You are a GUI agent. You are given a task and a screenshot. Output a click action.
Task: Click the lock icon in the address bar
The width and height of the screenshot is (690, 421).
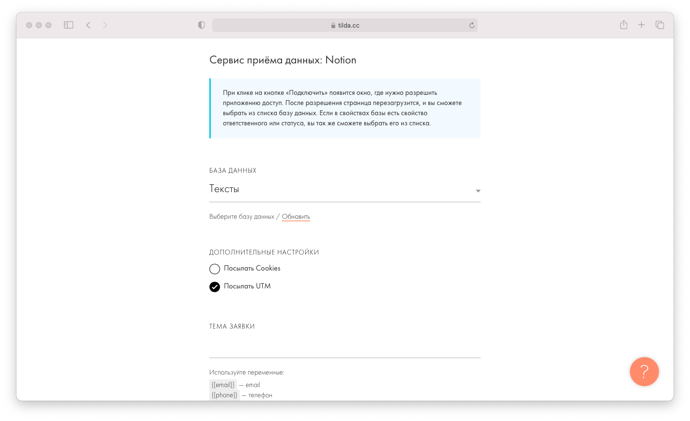(333, 25)
